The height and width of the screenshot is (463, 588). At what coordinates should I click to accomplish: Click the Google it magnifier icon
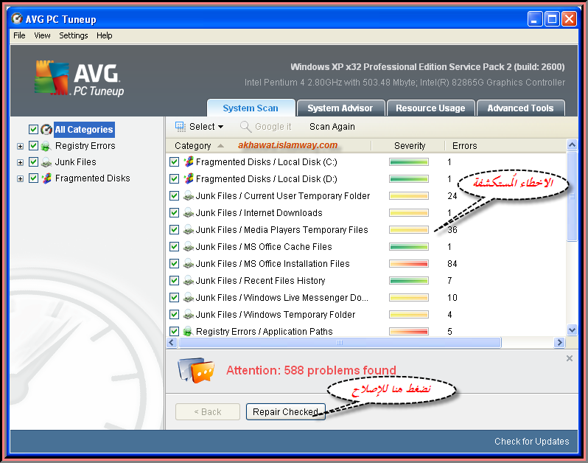coord(245,127)
